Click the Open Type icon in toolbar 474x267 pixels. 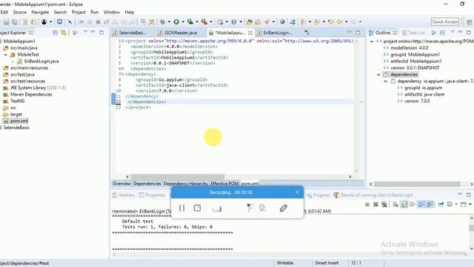[249, 22]
